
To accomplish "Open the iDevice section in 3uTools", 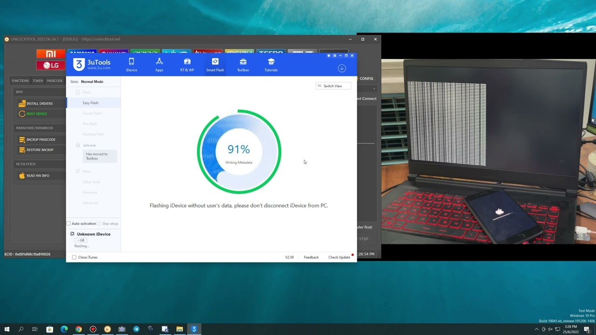I will click(131, 65).
